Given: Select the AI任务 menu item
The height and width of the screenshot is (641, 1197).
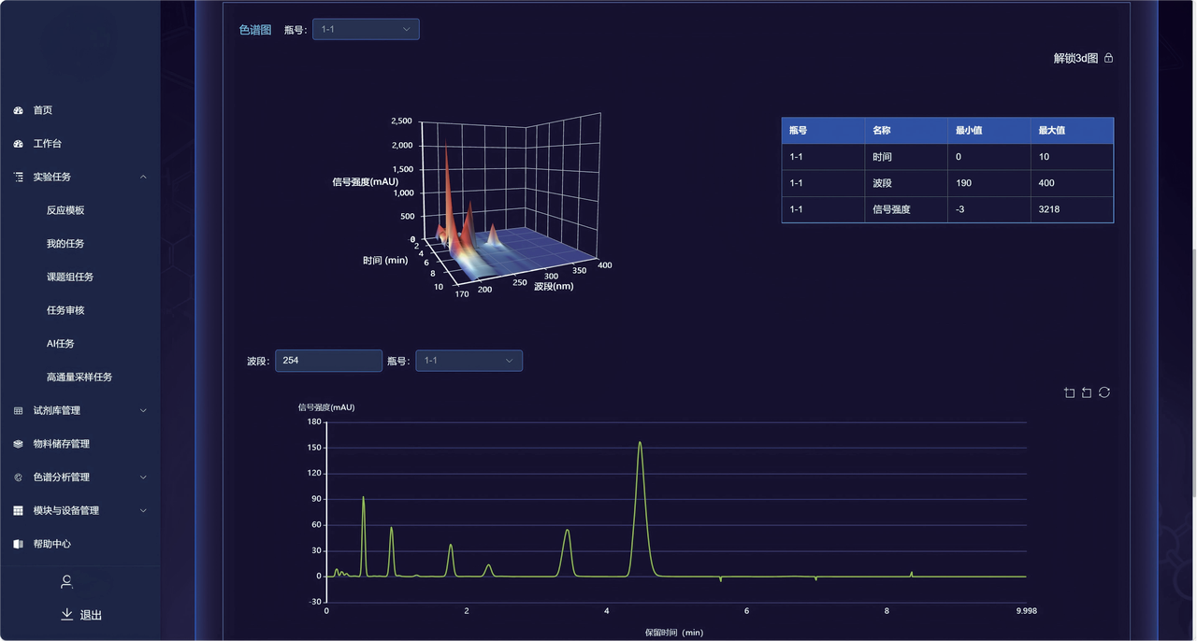Looking at the screenshot, I should [61, 344].
